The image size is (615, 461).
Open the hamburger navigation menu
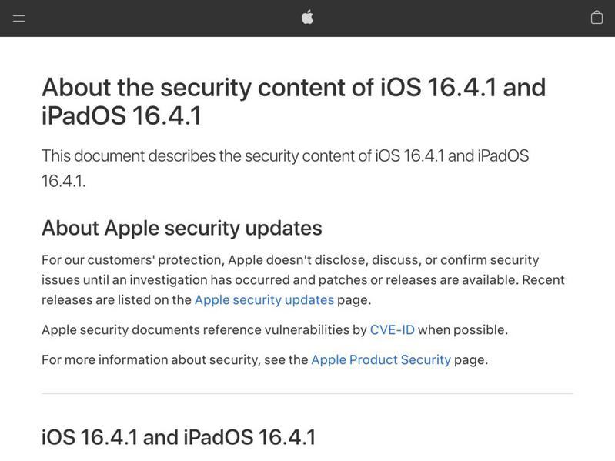pyautogui.click(x=18, y=18)
